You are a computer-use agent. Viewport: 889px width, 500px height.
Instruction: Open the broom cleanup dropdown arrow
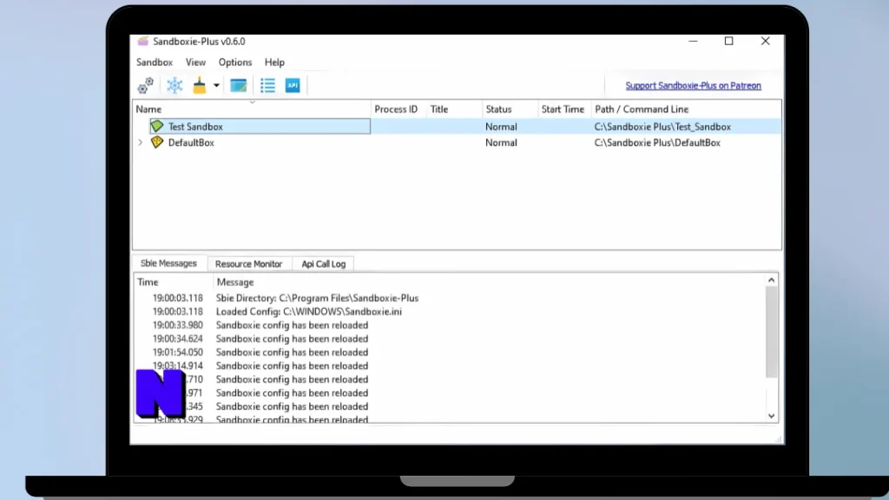(216, 86)
